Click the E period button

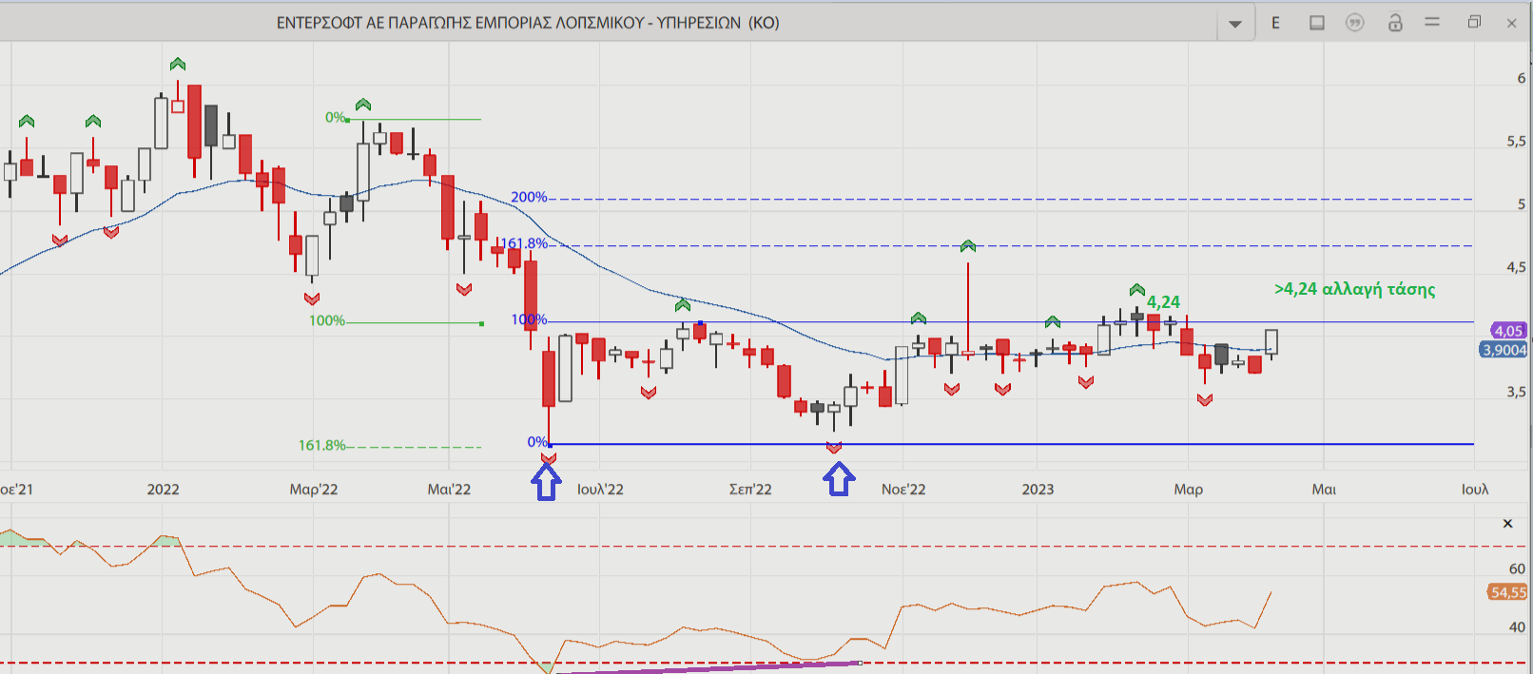pyautogui.click(x=1275, y=23)
